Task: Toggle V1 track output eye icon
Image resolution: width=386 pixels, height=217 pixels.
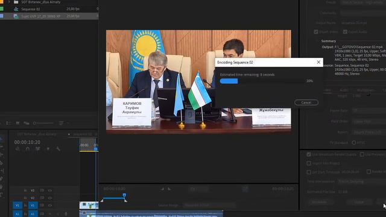Action: (x=50, y=205)
